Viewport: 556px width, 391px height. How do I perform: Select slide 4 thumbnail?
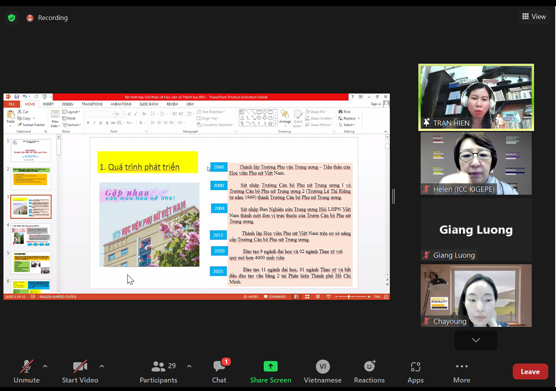[31, 235]
